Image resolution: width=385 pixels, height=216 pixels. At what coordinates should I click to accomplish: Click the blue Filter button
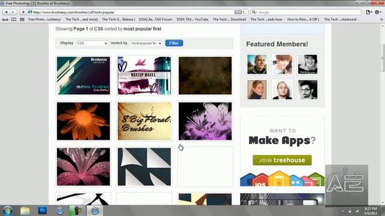[174, 43]
